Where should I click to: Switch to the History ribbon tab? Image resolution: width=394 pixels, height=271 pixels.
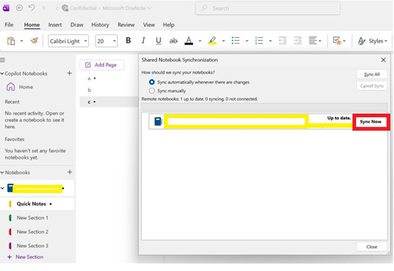100,25
